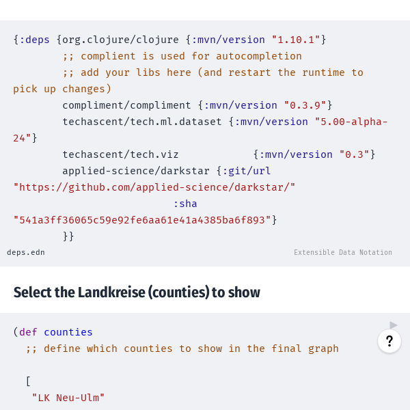Place cursor in the GitHub darkstar URL string
The width and height of the screenshot is (410, 410).
154,187
